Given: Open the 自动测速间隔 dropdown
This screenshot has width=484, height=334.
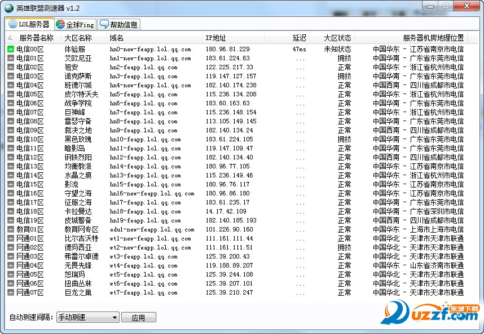Looking at the screenshot, I should [x=87, y=317].
